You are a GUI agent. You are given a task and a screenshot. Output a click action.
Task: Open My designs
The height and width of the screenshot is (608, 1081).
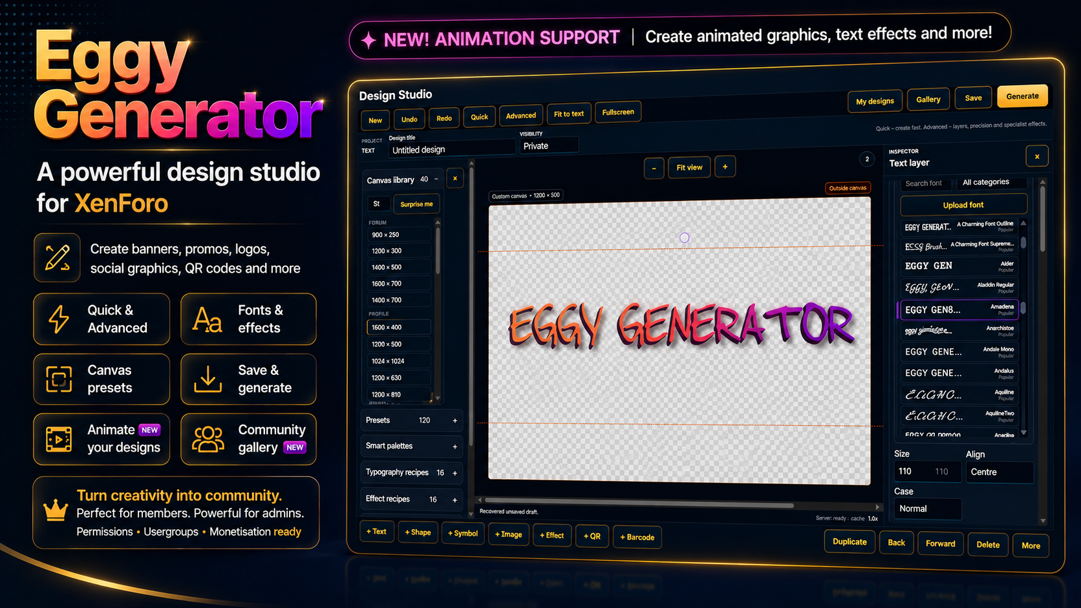(x=875, y=101)
